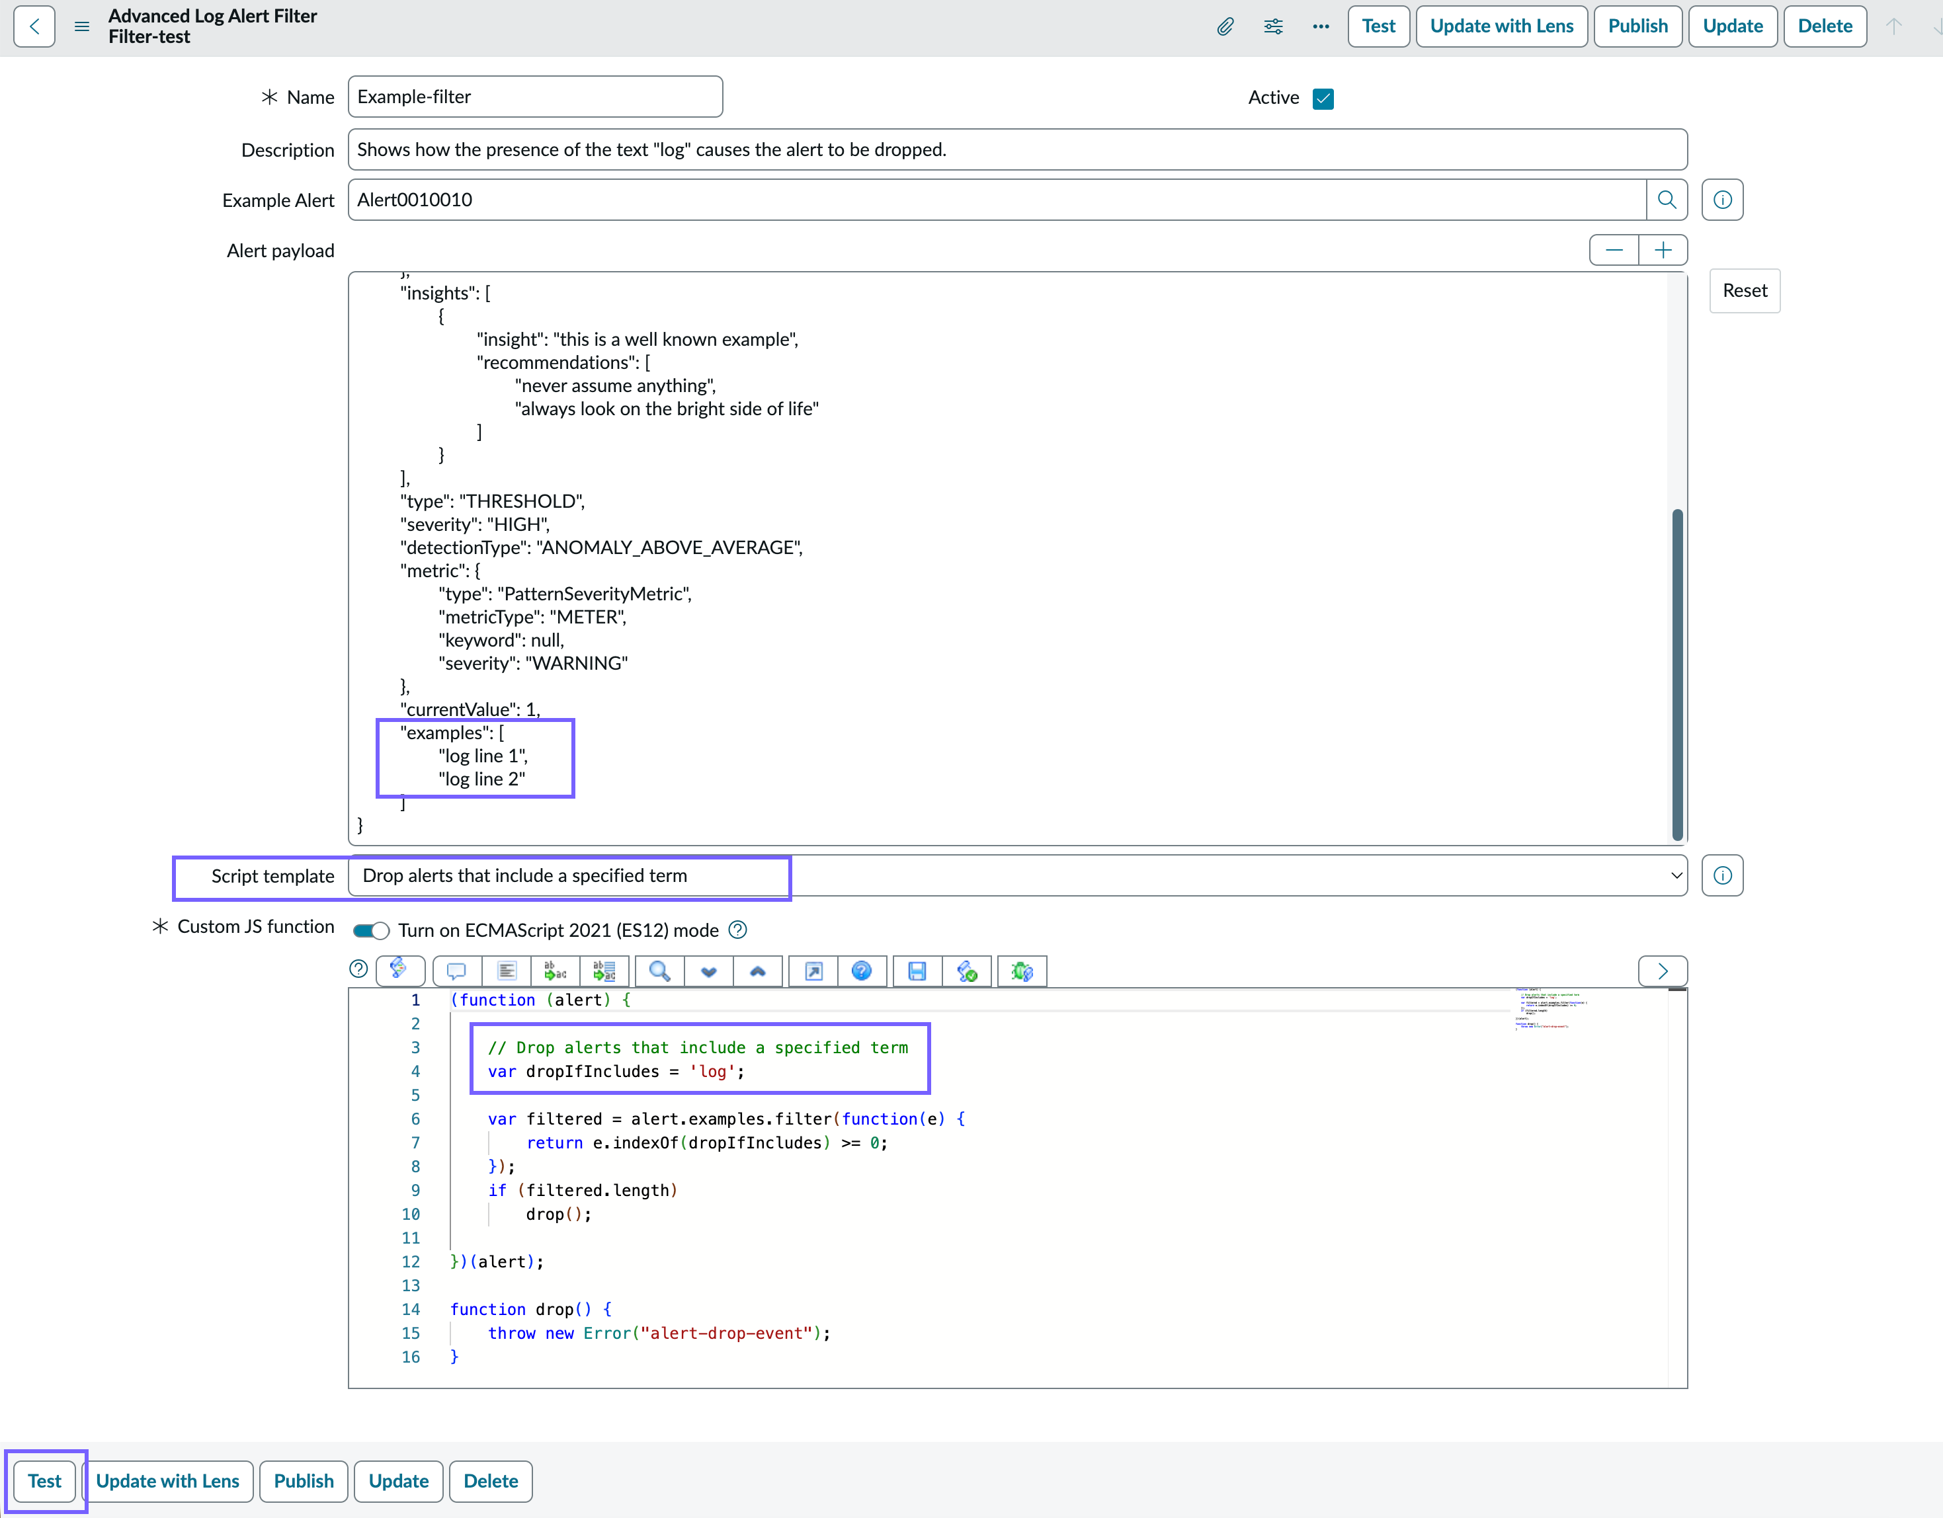Viewport: 1943px width, 1518px height.
Task: Click Delete in the header
Action: [x=1825, y=26]
